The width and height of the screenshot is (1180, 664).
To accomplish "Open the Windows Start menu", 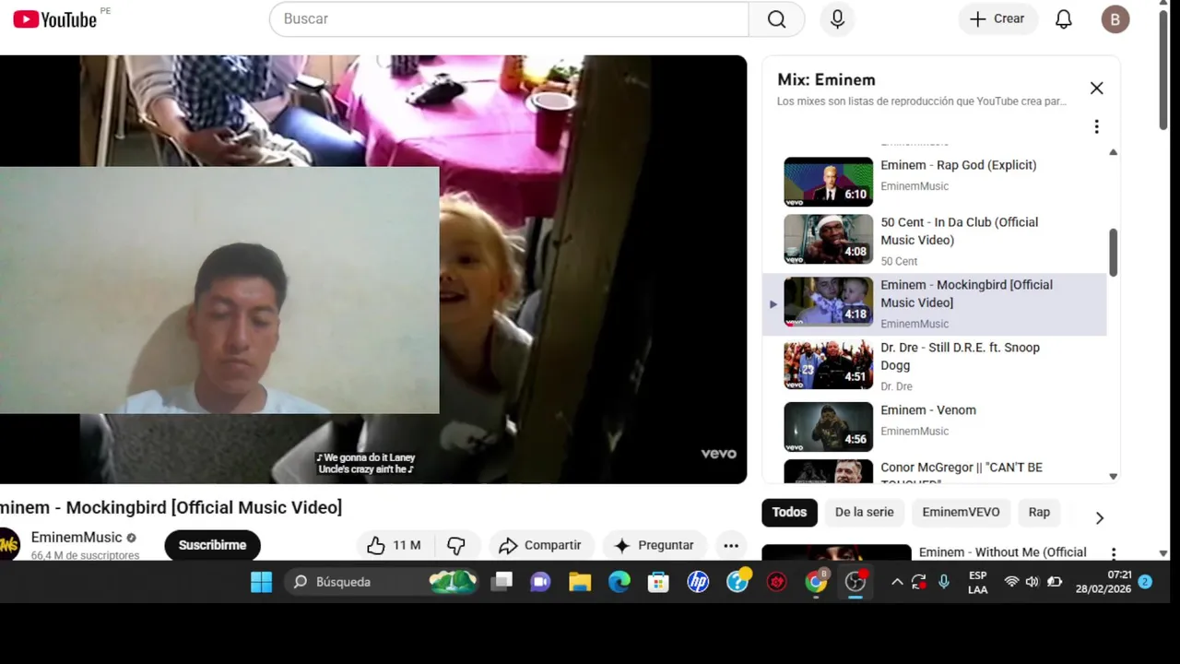I will point(262,582).
